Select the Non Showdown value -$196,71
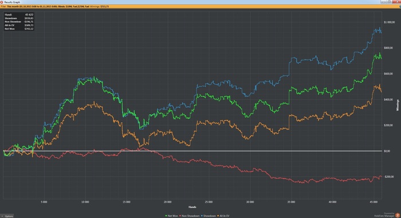This screenshot has height=218, width=401. coord(29,22)
